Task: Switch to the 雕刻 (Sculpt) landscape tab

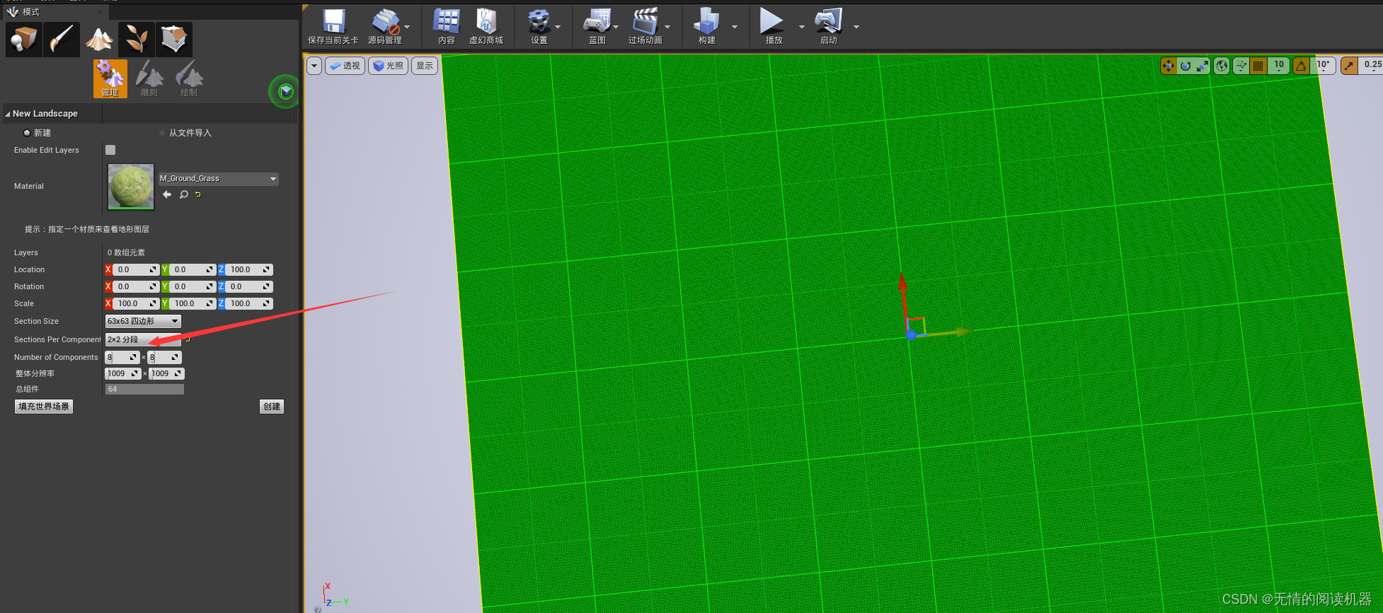Action: (149, 78)
